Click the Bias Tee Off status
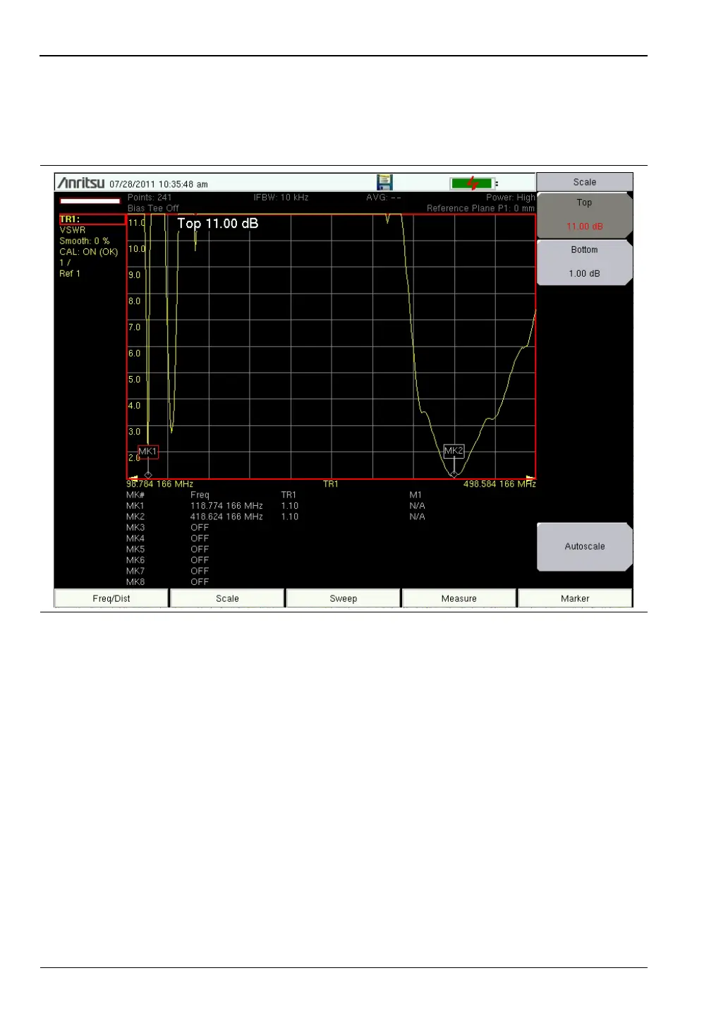Screen dimensions: 728x1028 [x=153, y=208]
